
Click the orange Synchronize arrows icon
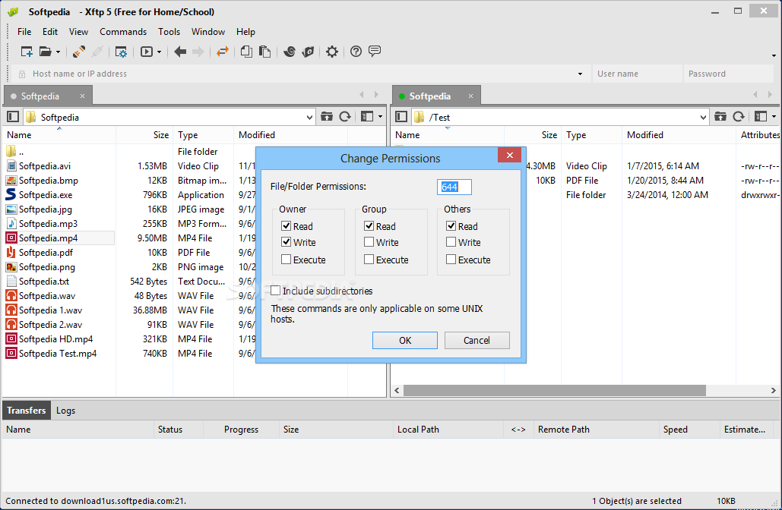(x=223, y=52)
